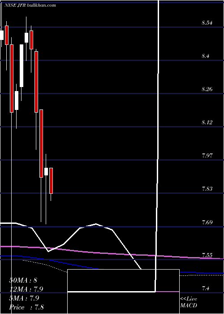
Task: Click the 8.54 price axis label
Action: tap(207, 23)
